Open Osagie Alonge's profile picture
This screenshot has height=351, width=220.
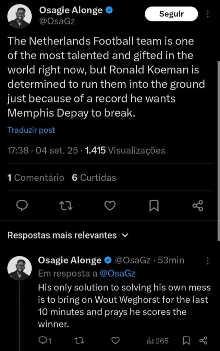click(x=20, y=16)
